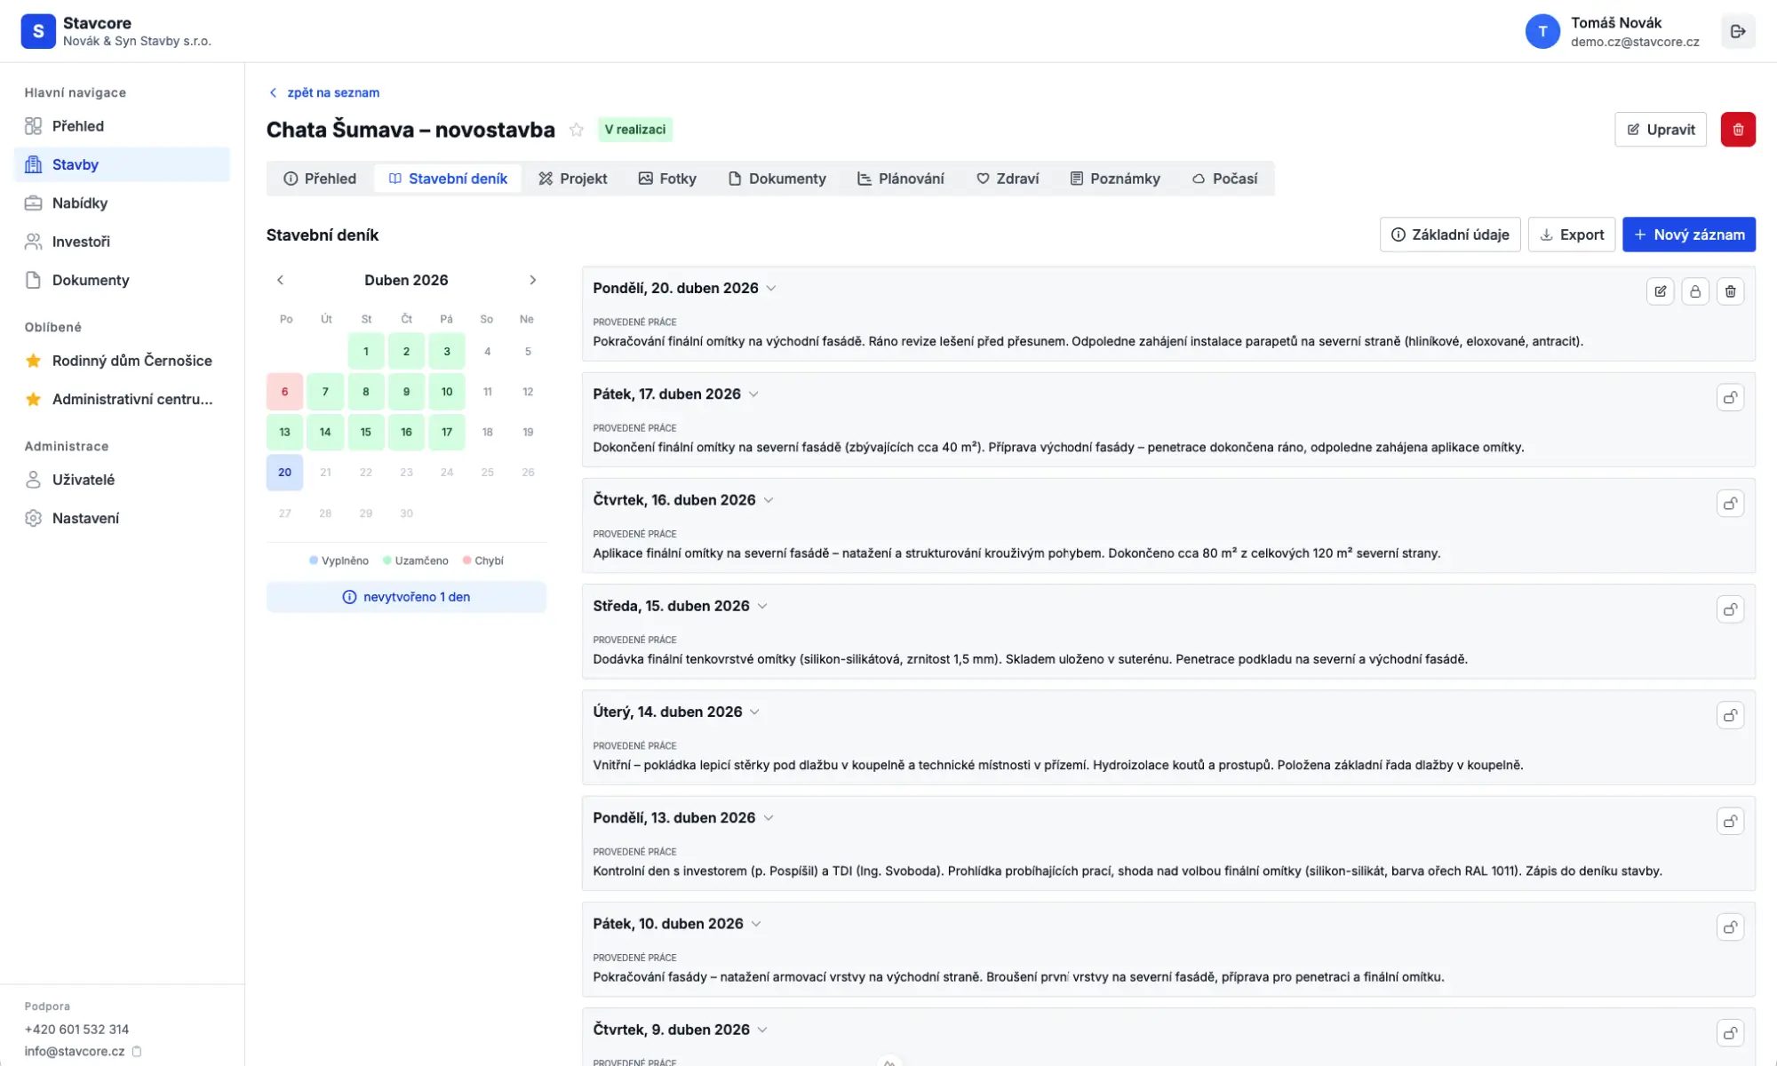Delete the 20. duben diary entry

coord(1730,291)
